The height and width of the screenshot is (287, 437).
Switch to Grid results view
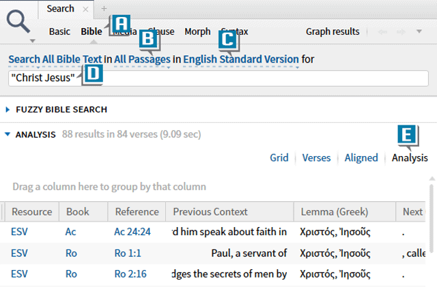coord(279,157)
